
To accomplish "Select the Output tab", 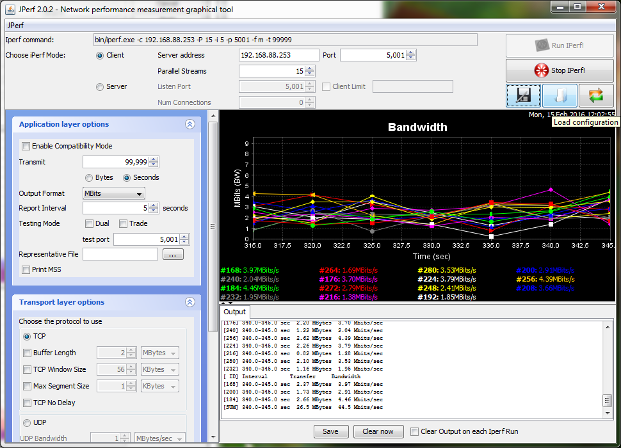I will pos(234,312).
